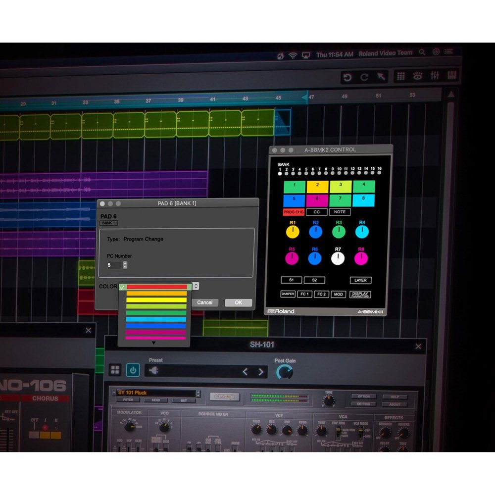
Task: Select the arrow pointer tool
Action: point(381,77)
